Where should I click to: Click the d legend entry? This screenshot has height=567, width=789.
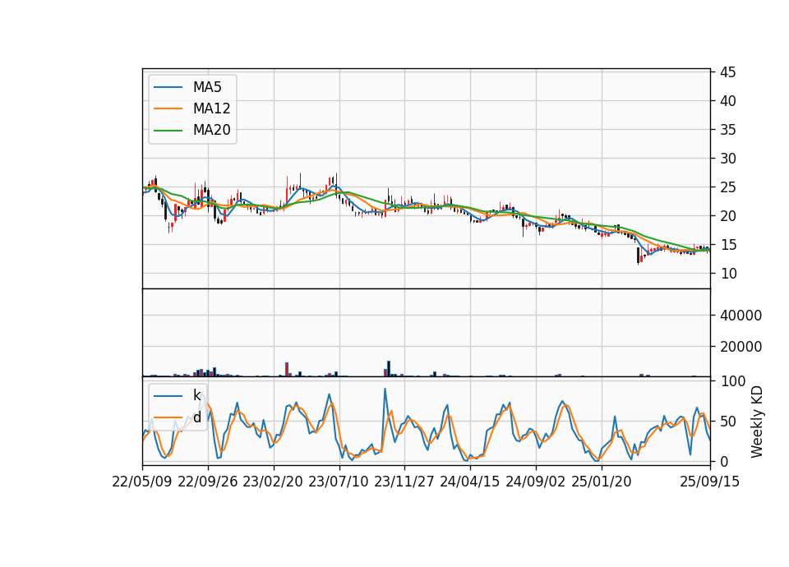coord(196,417)
